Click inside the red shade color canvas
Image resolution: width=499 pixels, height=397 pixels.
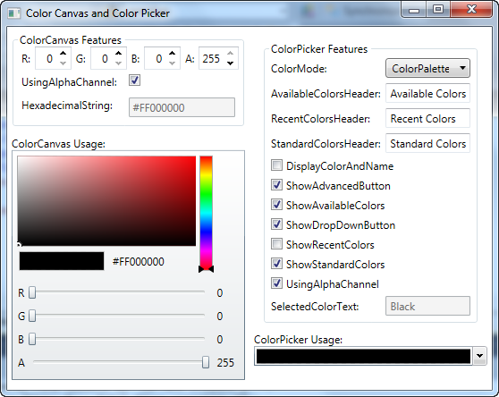106,200
